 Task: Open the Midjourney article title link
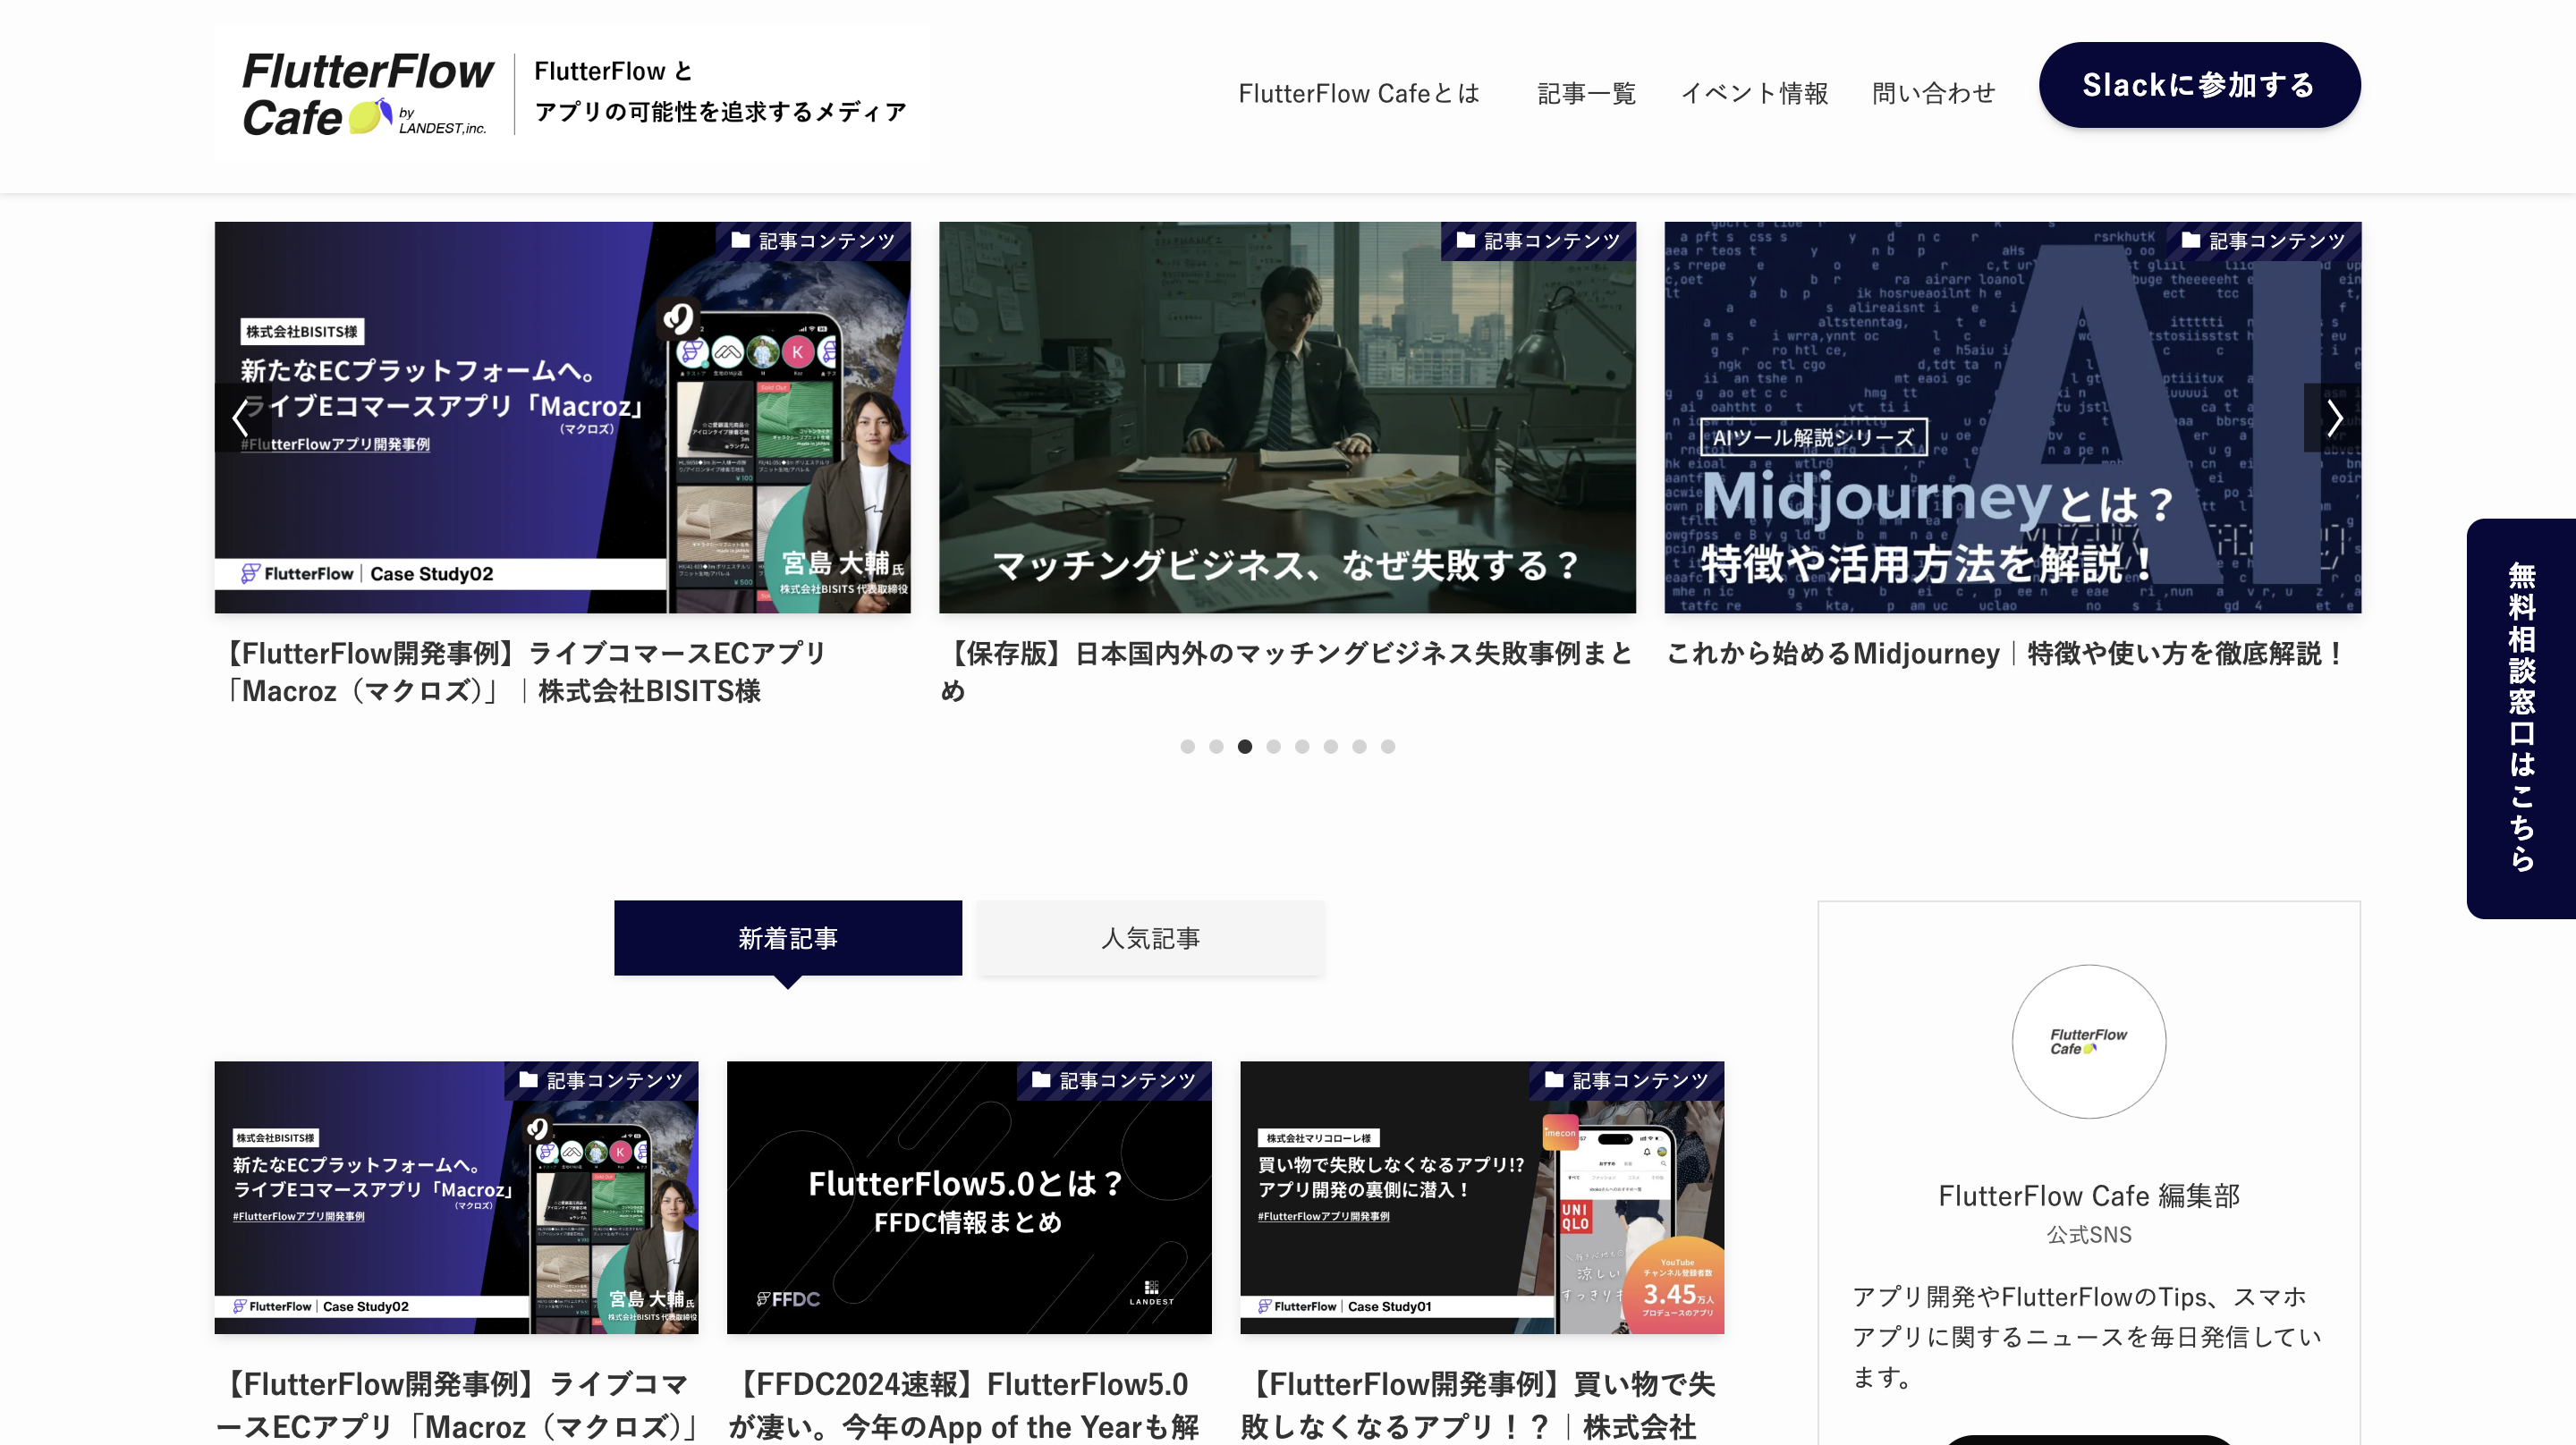point(2005,654)
